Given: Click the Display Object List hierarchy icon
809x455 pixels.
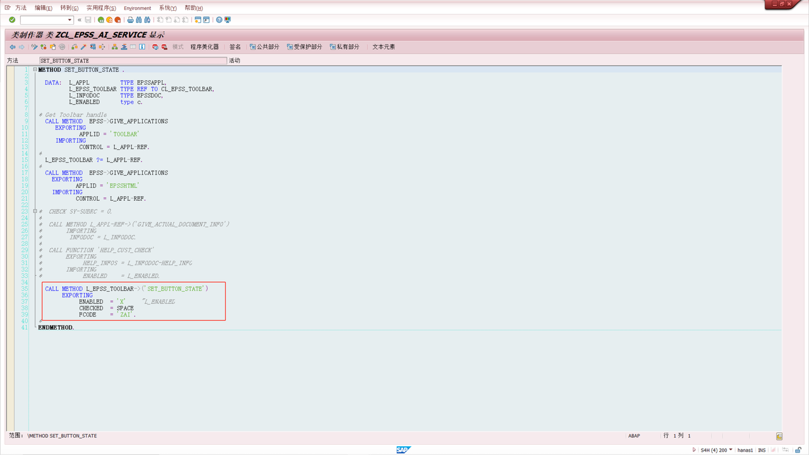Looking at the screenshot, I should click(114, 47).
